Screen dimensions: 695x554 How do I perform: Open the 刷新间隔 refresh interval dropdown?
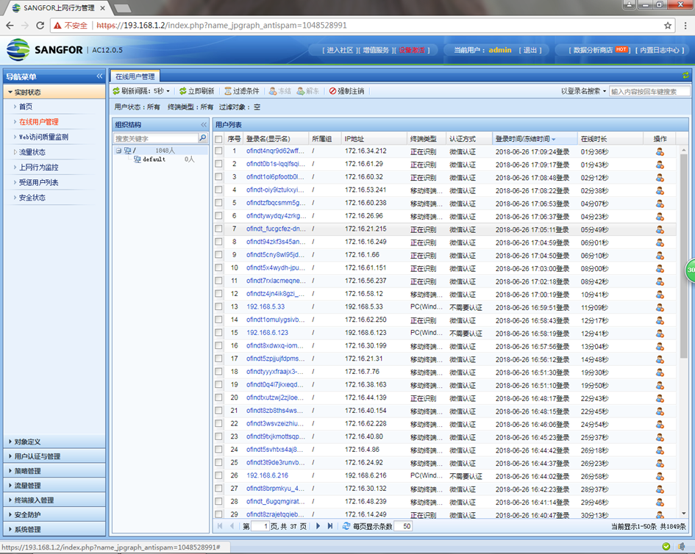coord(141,91)
